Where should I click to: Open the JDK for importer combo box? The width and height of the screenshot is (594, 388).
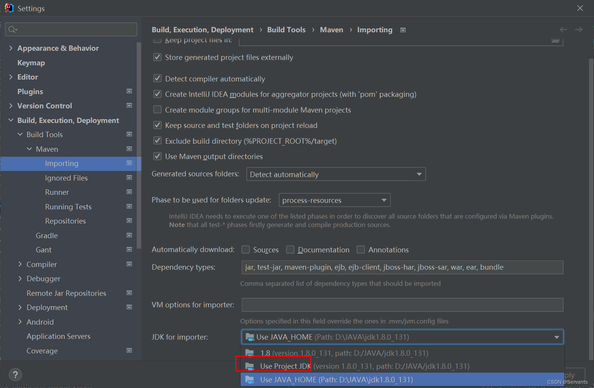(402, 337)
